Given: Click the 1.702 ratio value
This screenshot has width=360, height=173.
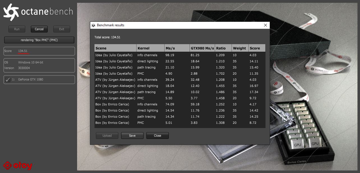Looking at the screenshot, I should click(x=220, y=74).
